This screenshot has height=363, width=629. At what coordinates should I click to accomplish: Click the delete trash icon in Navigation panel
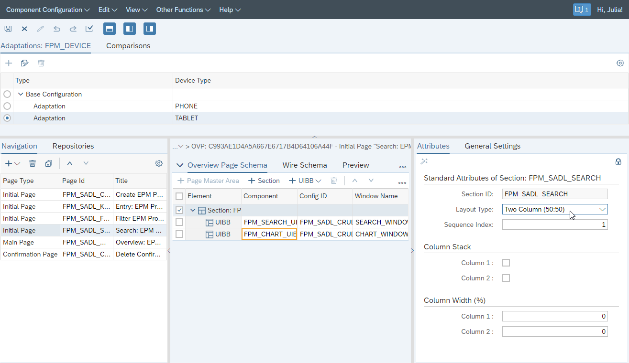(x=32, y=163)
